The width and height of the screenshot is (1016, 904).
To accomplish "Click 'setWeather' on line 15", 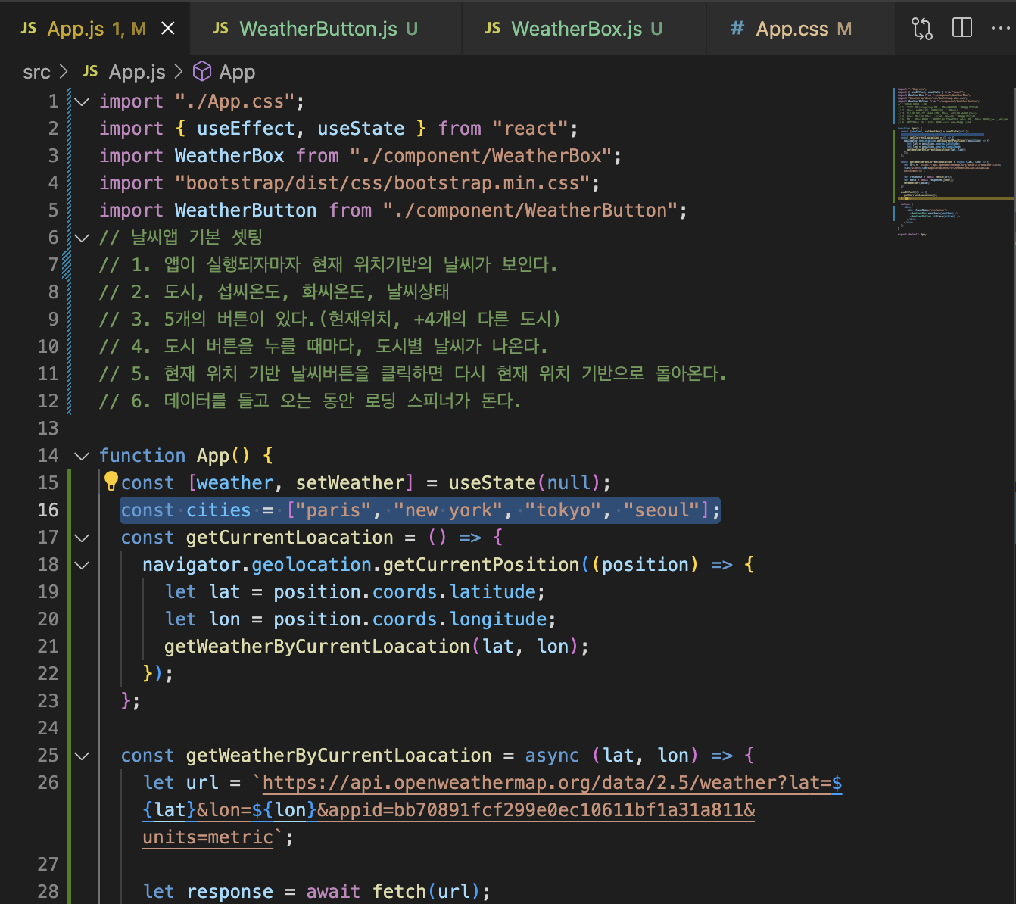I will coord(351,483).
